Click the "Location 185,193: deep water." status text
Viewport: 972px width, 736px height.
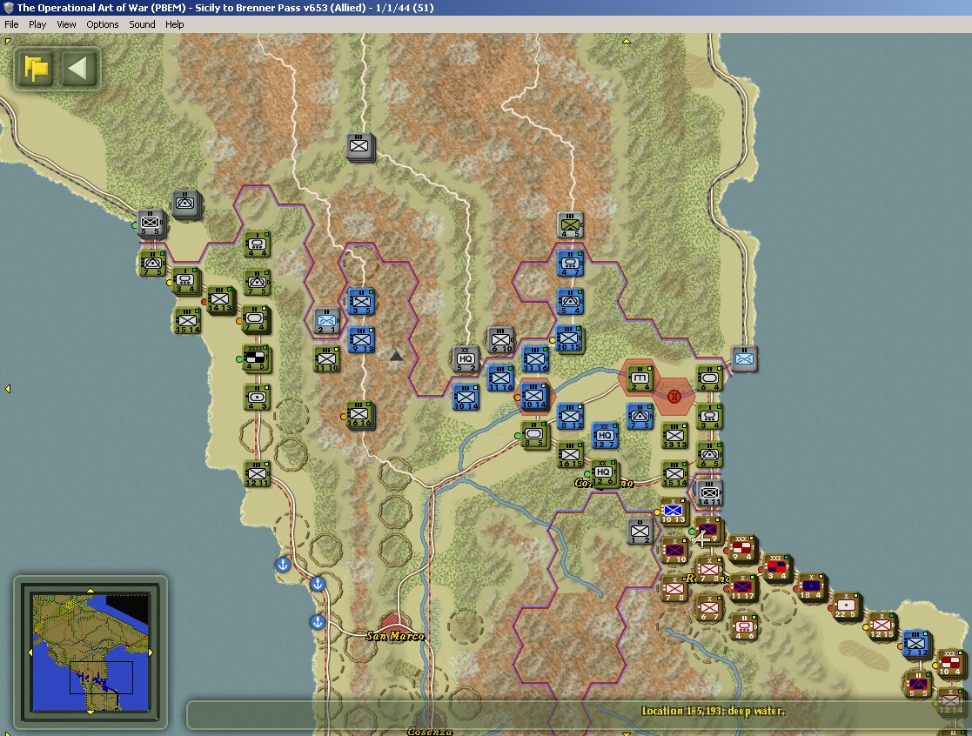[713, 711]
